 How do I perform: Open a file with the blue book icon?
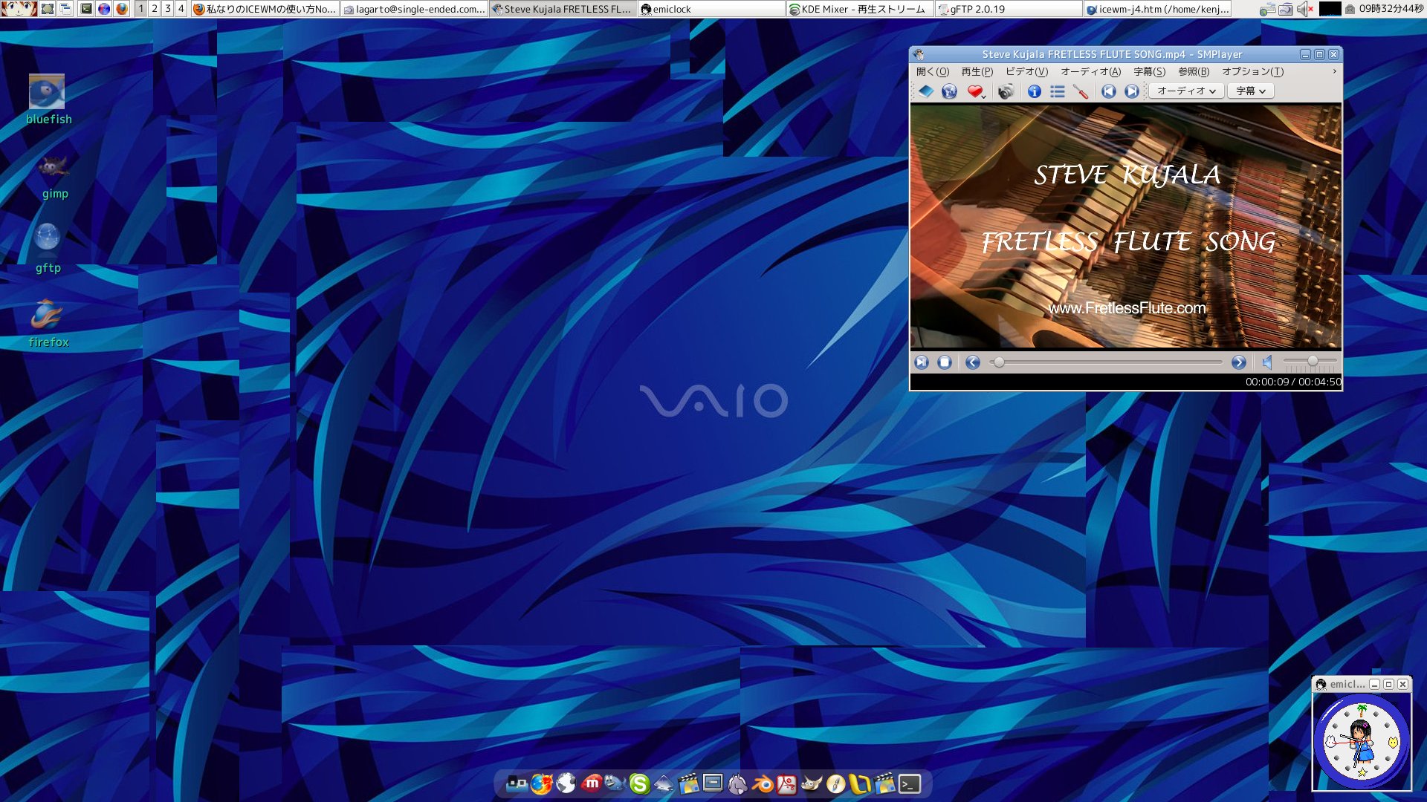click(925, 91)
